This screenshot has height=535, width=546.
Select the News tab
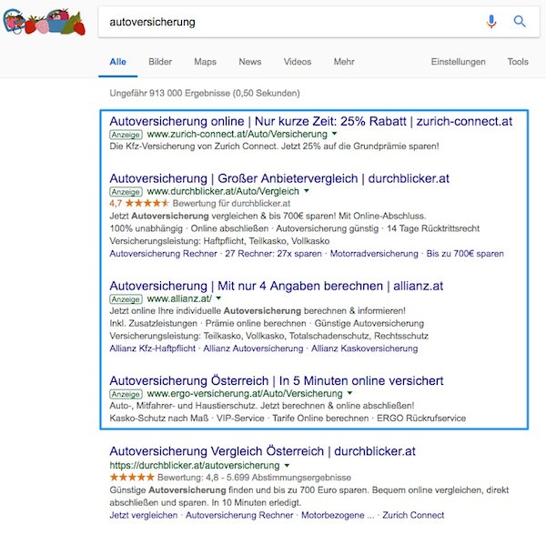[x=249, y=62]
